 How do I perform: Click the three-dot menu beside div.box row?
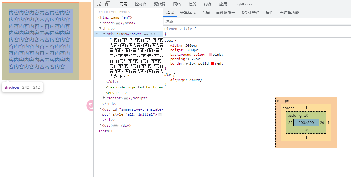pyautogui.click(x=96, y=34)
